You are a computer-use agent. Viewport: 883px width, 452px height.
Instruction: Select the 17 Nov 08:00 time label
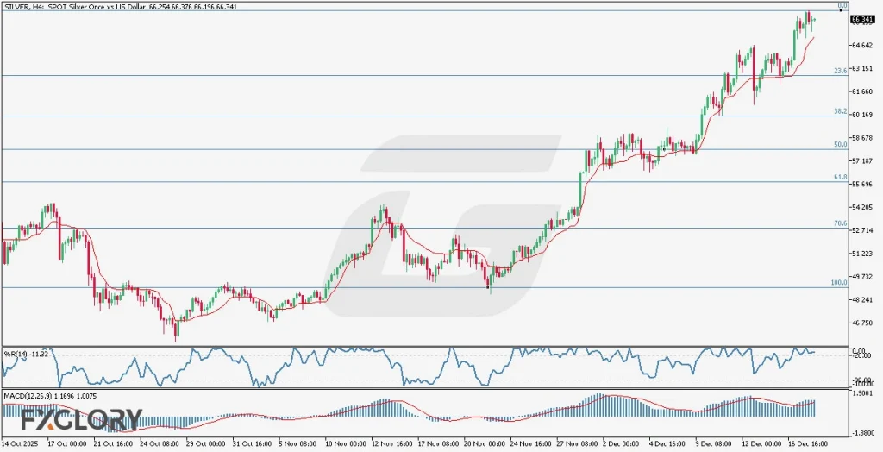pos(437,443)
